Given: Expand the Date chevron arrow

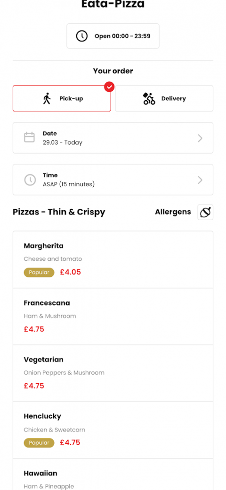Looking at the screenshot, I should tap(200, 138).
